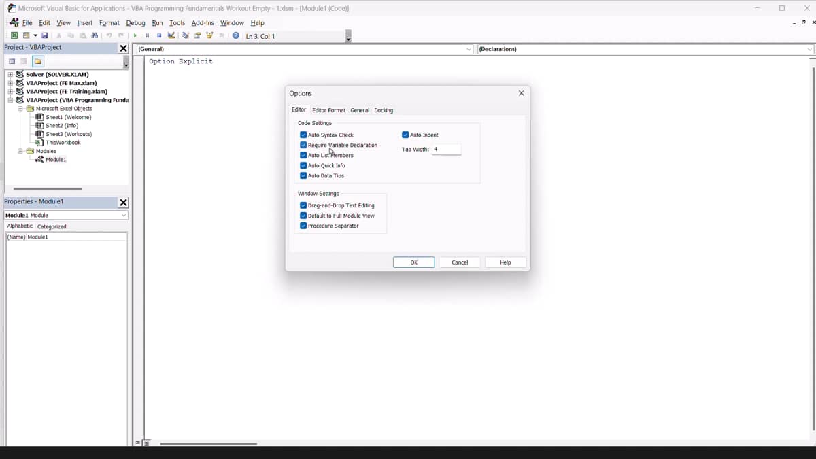
Task: Open the Tools menu
Action: point(177,22)
